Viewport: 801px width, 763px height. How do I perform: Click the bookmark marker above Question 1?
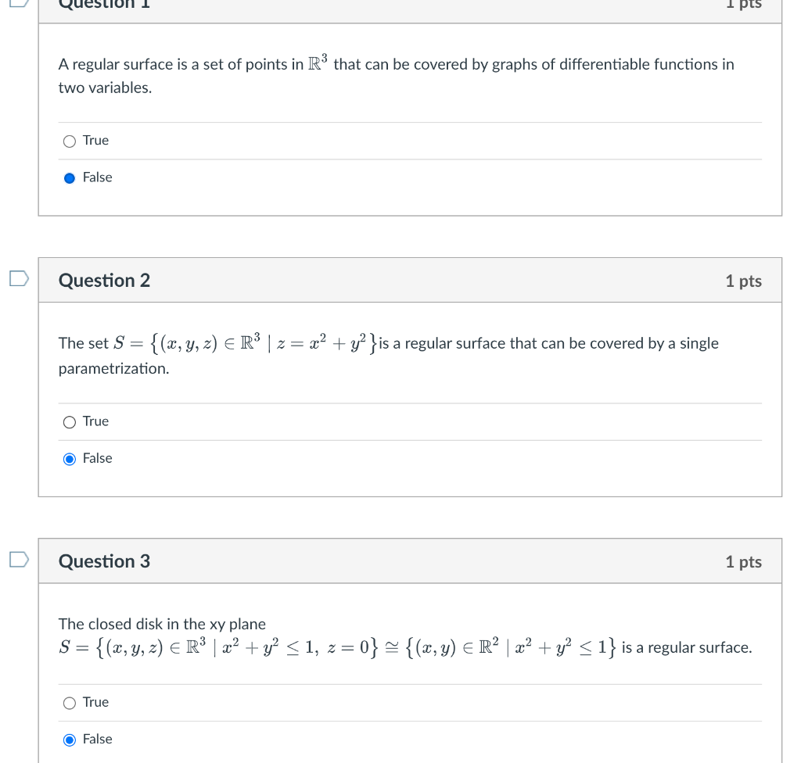[x=19, y=4]
